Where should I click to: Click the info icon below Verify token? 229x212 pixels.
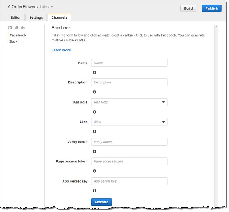[94, 151]
